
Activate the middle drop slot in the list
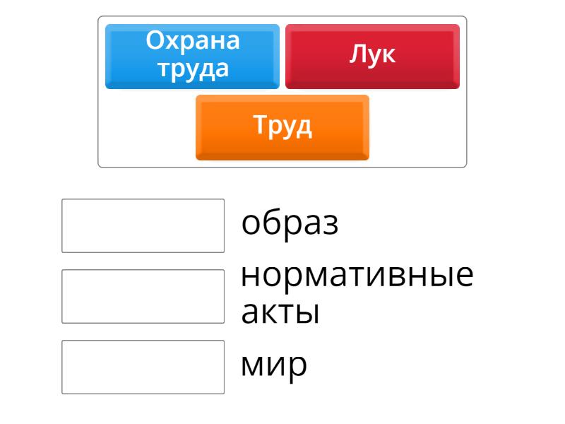pos(143,296)
